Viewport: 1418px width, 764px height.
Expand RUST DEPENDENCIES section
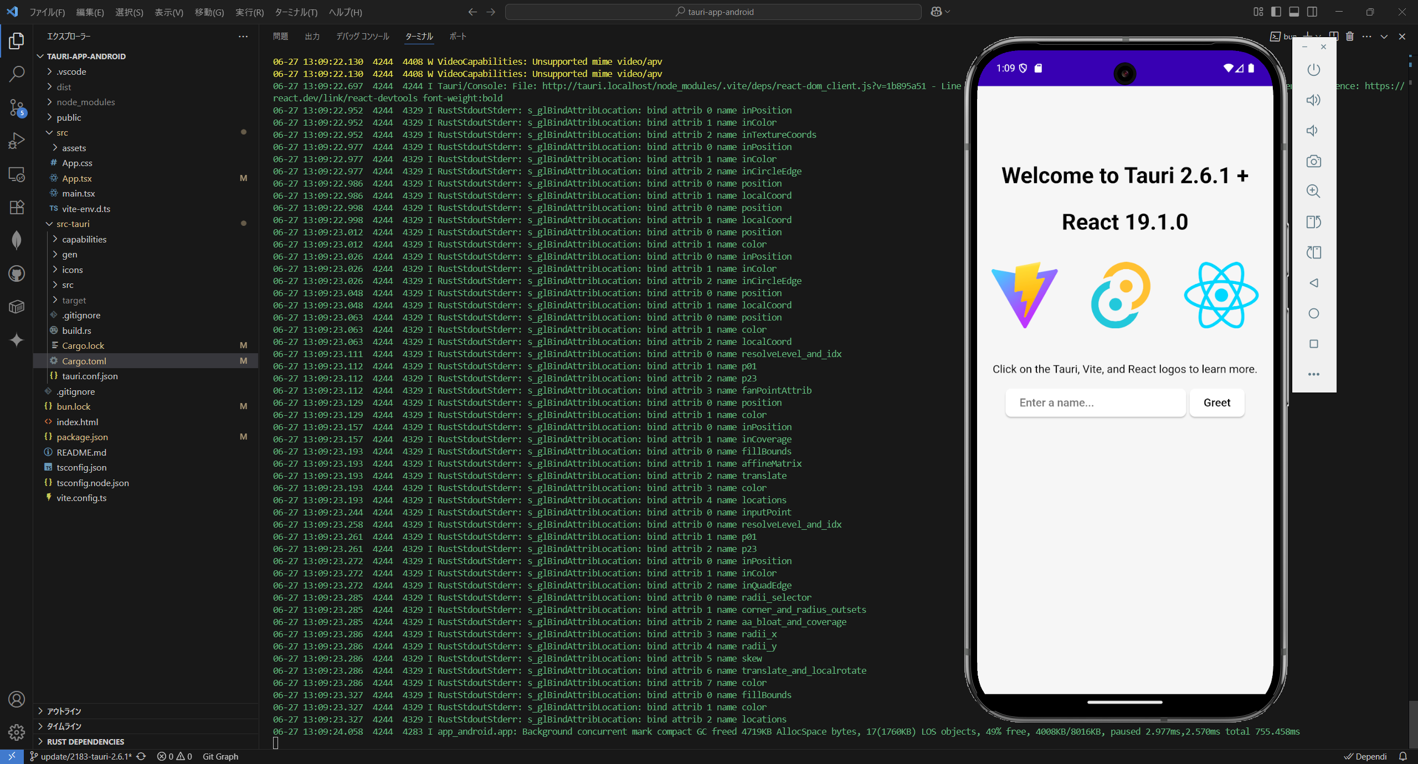[x=85, y=741]
